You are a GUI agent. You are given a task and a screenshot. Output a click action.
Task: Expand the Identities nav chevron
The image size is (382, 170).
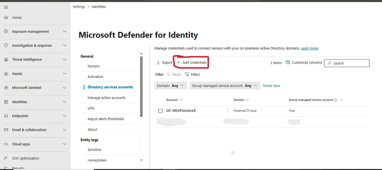pyautogui.click(x=64, y=102)
